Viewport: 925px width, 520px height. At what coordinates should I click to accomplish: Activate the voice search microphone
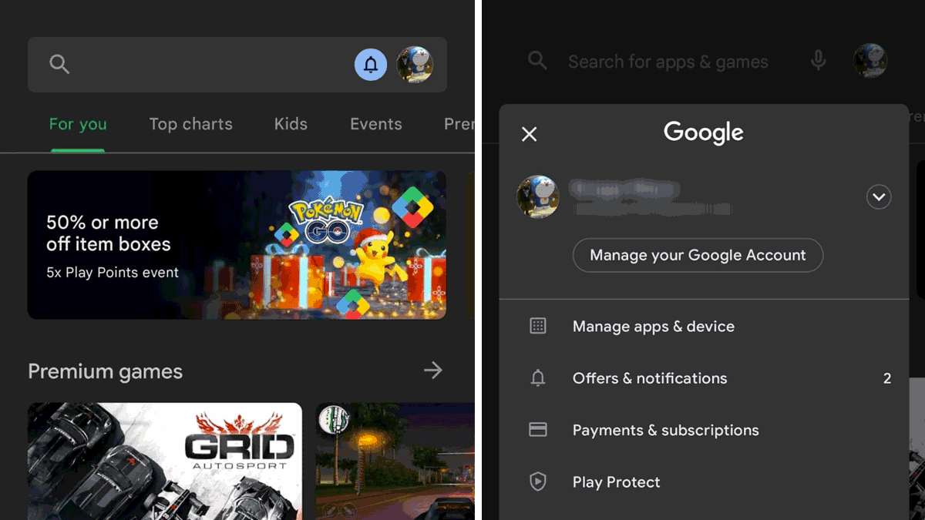coord(818,61)
